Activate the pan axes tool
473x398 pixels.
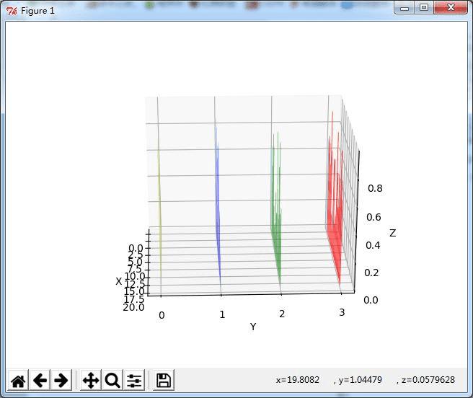pyautogui.click(x=91, y=380)
